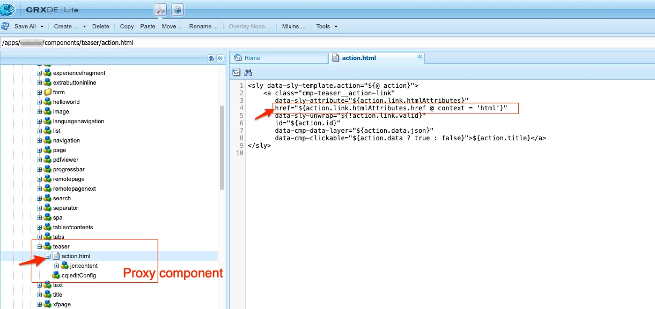655x309 pixels.
Task: Click the form folder icon
Action: click(x=47, y=92)
